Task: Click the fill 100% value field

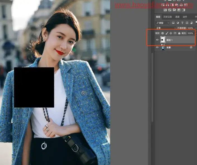Action: (x=190, y=33)
